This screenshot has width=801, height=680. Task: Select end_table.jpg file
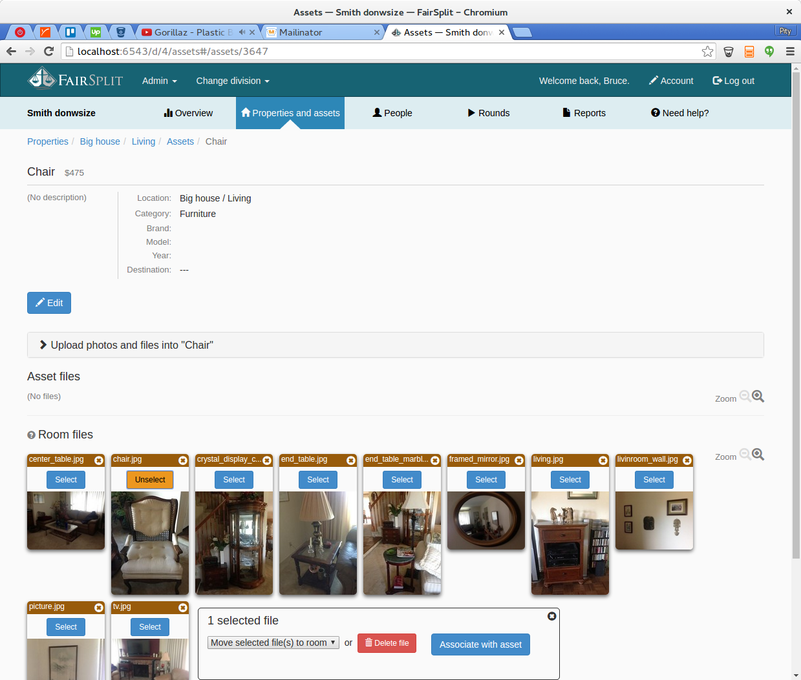tap(318, 480)
